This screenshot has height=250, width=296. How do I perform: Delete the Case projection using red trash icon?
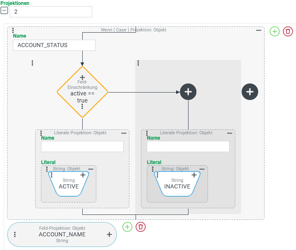[x=288, y=31]
